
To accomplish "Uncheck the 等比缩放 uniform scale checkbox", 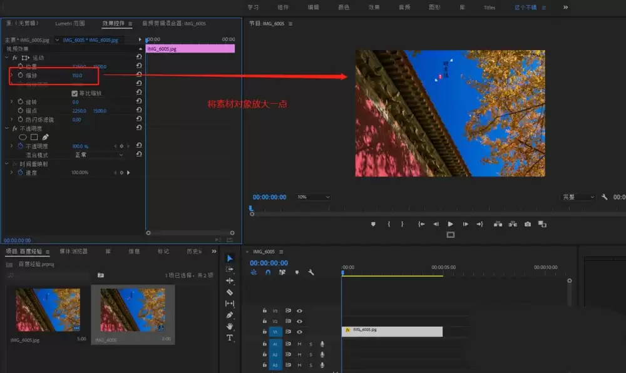I will tap(74, 93).
